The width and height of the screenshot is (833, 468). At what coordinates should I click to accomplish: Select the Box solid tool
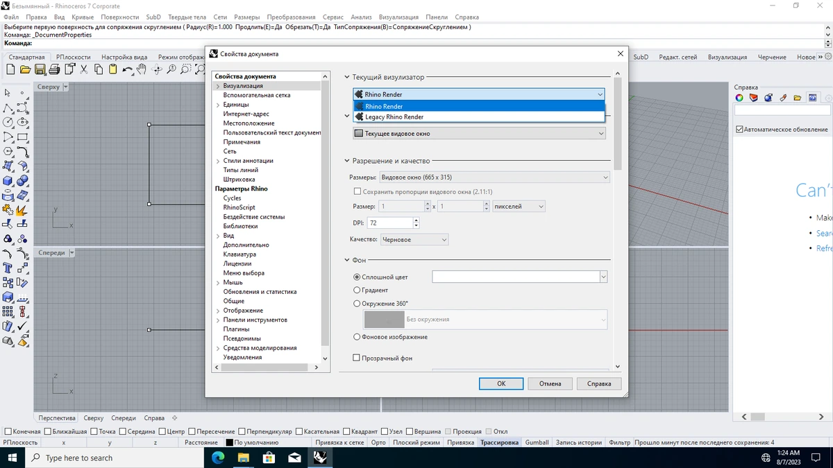(x=8, y=180)
